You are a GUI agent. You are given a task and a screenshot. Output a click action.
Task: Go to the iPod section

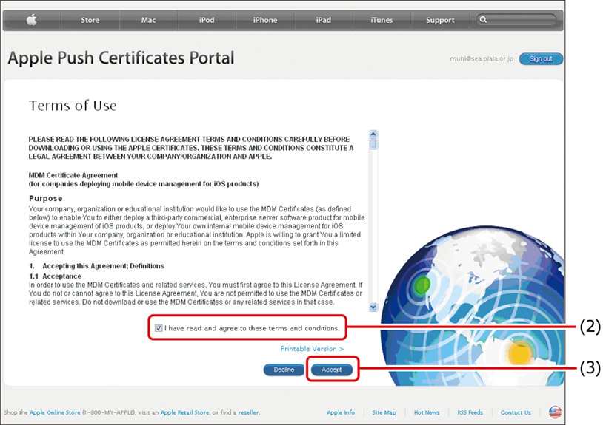[207, 20]
